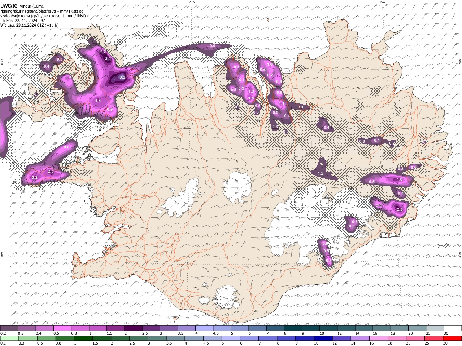Viewport: 462px width, 346px height.
Task: Click the 3.0 precipitation value on map
Action: click(108, 59)
